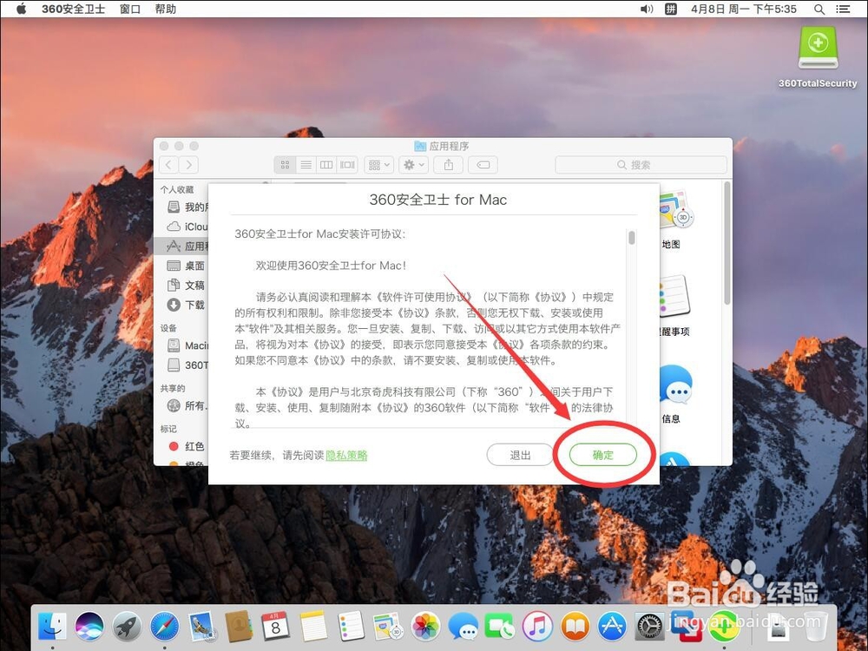868x651 pixels.
Task: Open Finder from the Dock
Action: (x=53, y=627)
